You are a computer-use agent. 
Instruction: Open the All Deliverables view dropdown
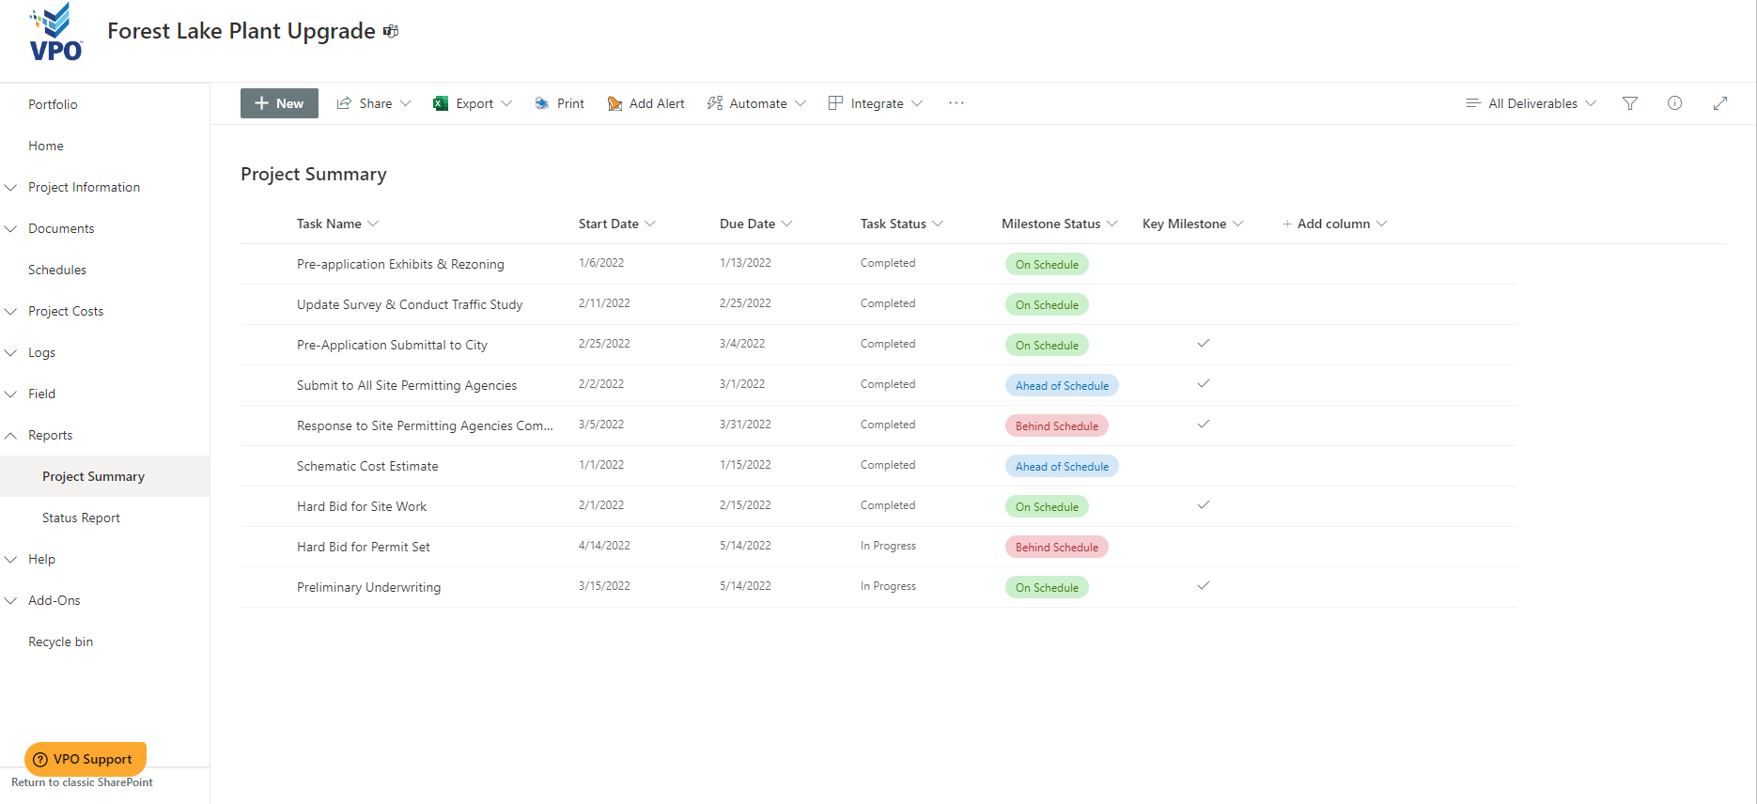[1591, 103]
